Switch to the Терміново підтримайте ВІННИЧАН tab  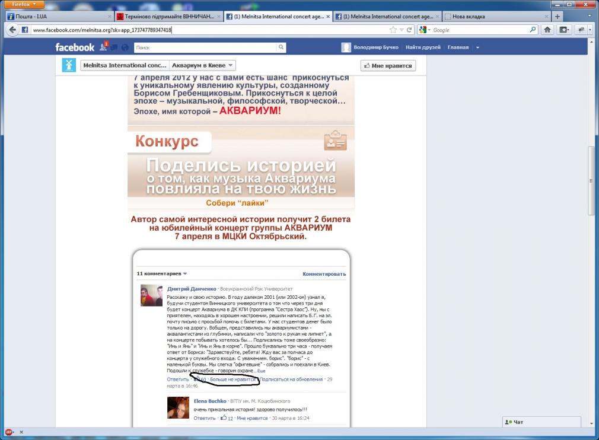(168, 17)
